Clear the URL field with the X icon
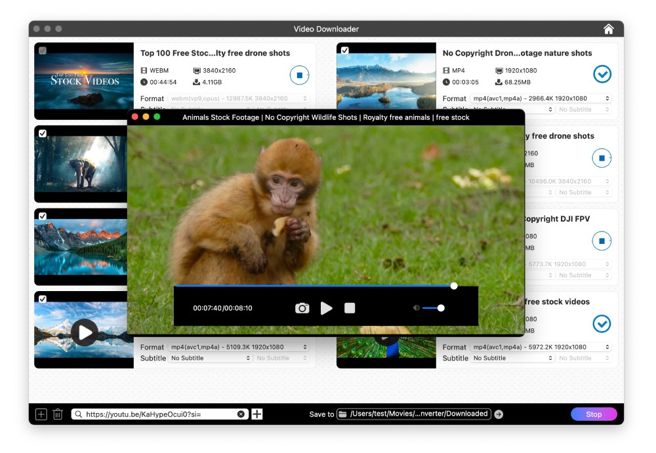The image size is (656, 453). click(241, 414)
